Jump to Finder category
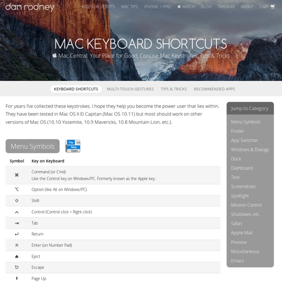The height and width of the screenshot is (282, 282). pyautogui.click(x=237, y=131)
